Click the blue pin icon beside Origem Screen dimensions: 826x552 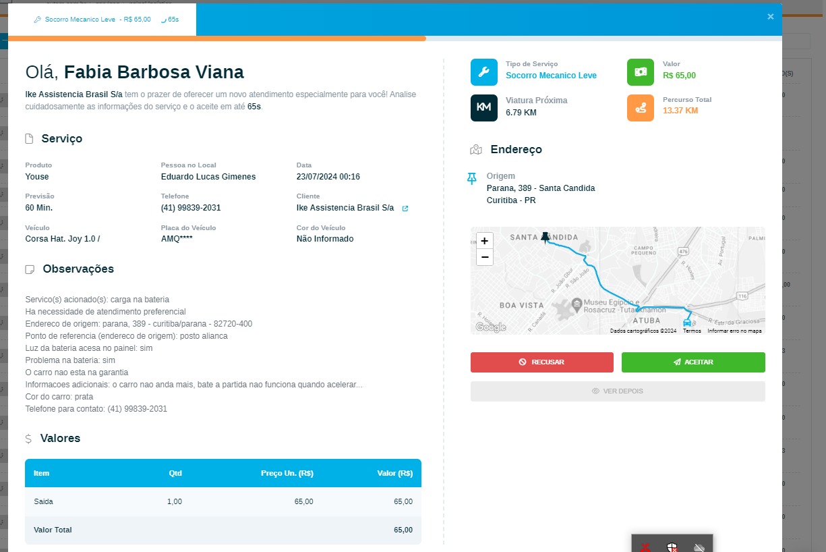(x=472, y=179)
